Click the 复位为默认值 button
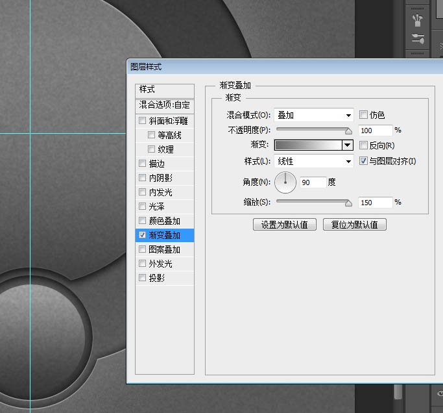Image resolution: width=443 pixels, height=413 pixels. tap(355, 225)
